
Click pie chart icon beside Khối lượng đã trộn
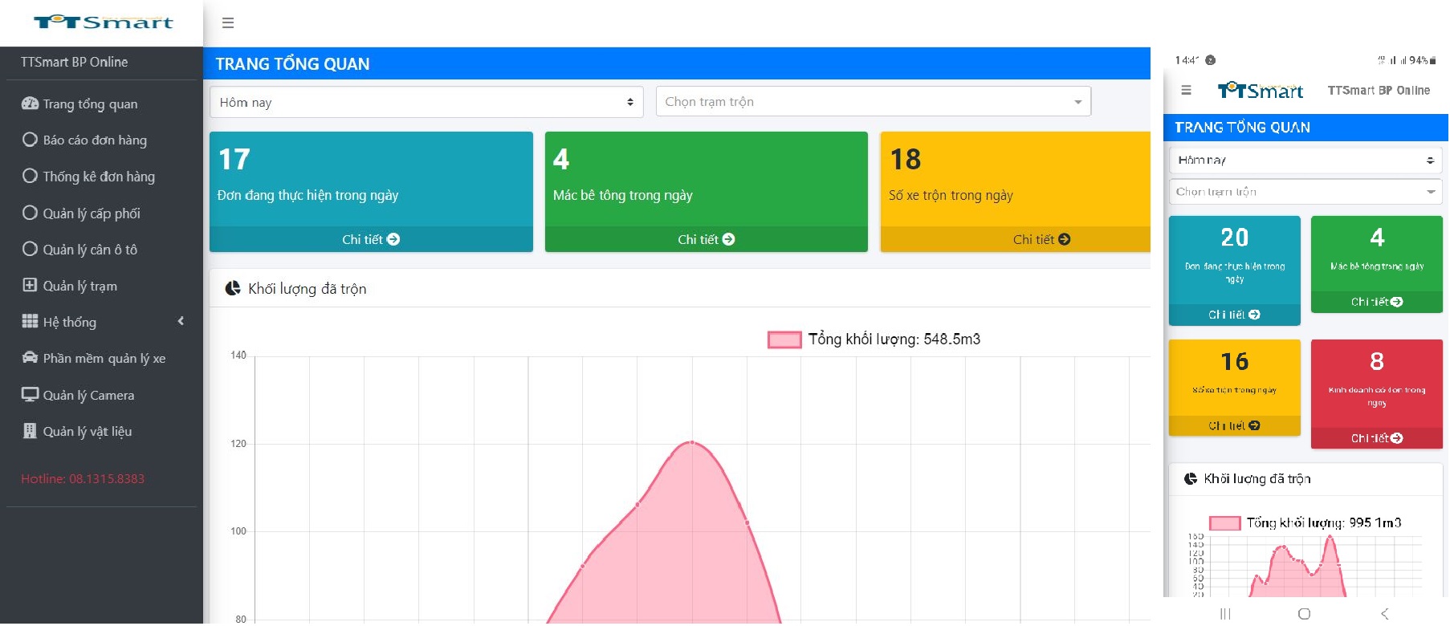[x=233, y=288]
